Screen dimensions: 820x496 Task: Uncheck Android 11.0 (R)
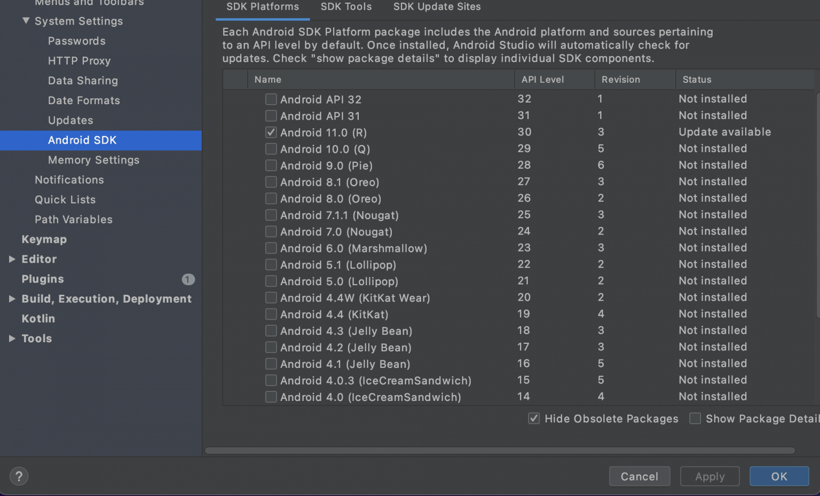(x=271, y=132)
